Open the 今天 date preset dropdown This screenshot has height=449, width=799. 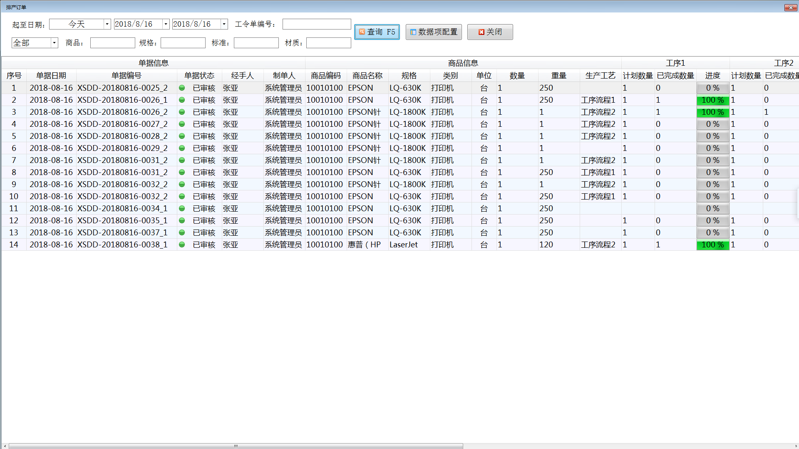tap(107, 24)
